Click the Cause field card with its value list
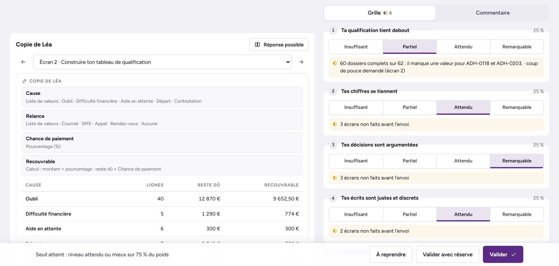Screen dimensions: 559x266 coord(162,97)
